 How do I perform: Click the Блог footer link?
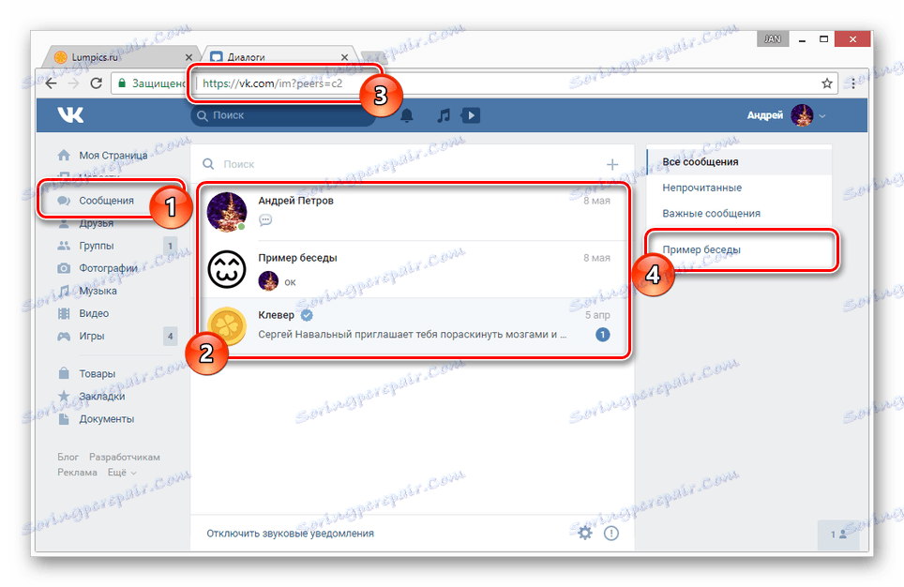[x=68, y=458]
